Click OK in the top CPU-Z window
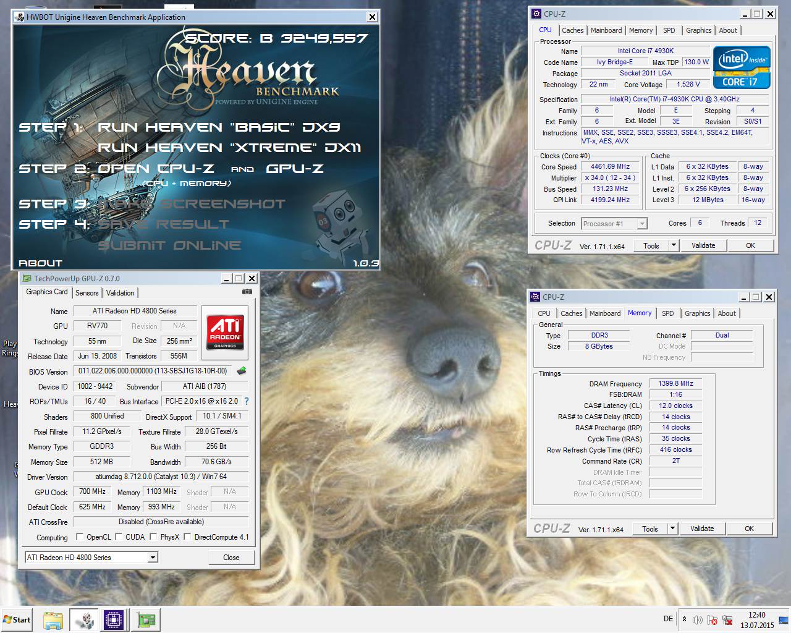The height and width of the screenshot is (633, 791). click(750, 245)
